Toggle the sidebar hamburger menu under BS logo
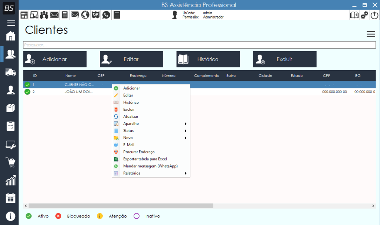Screen dimensions: 380x225 click(11, 23)
